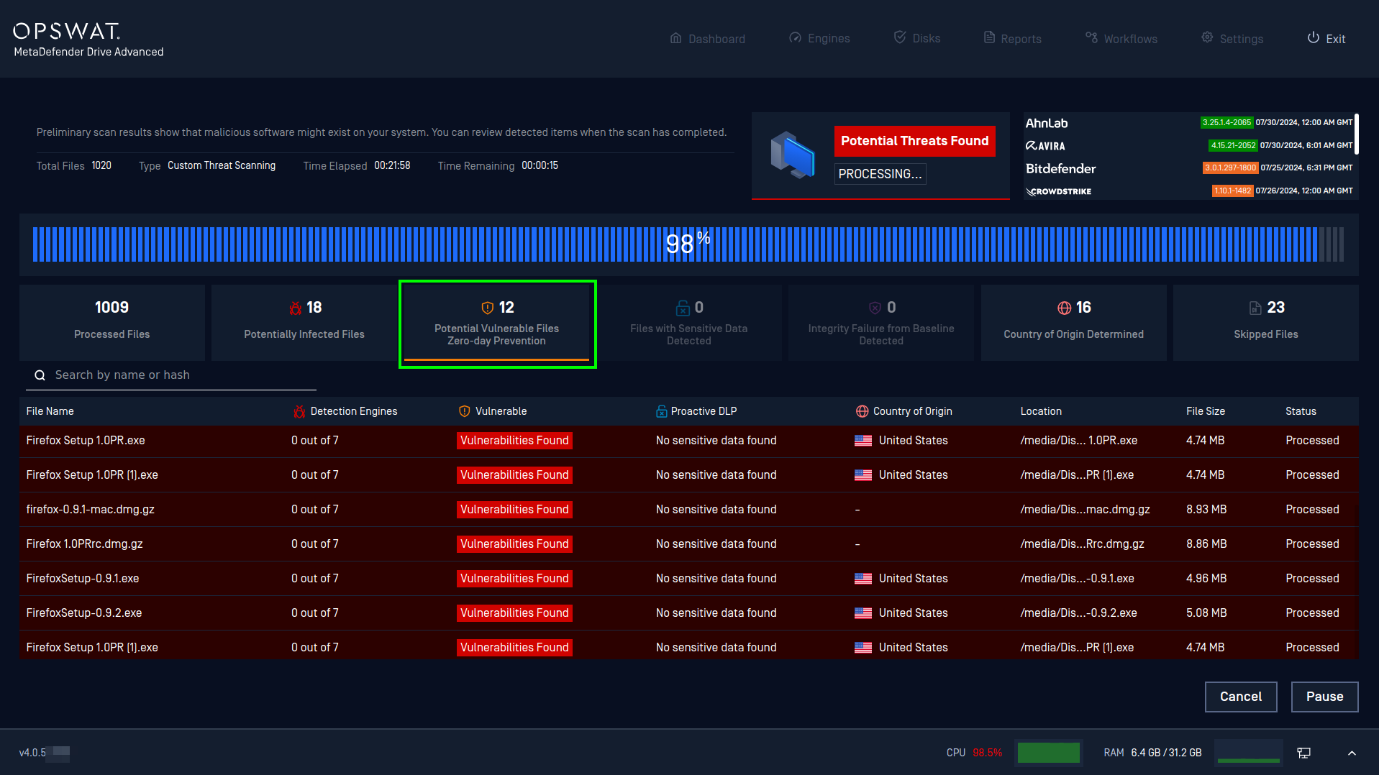The image size is (1379, 775).
Task: Click the RAM usage graph
Action: click(x=1248, y=753)
